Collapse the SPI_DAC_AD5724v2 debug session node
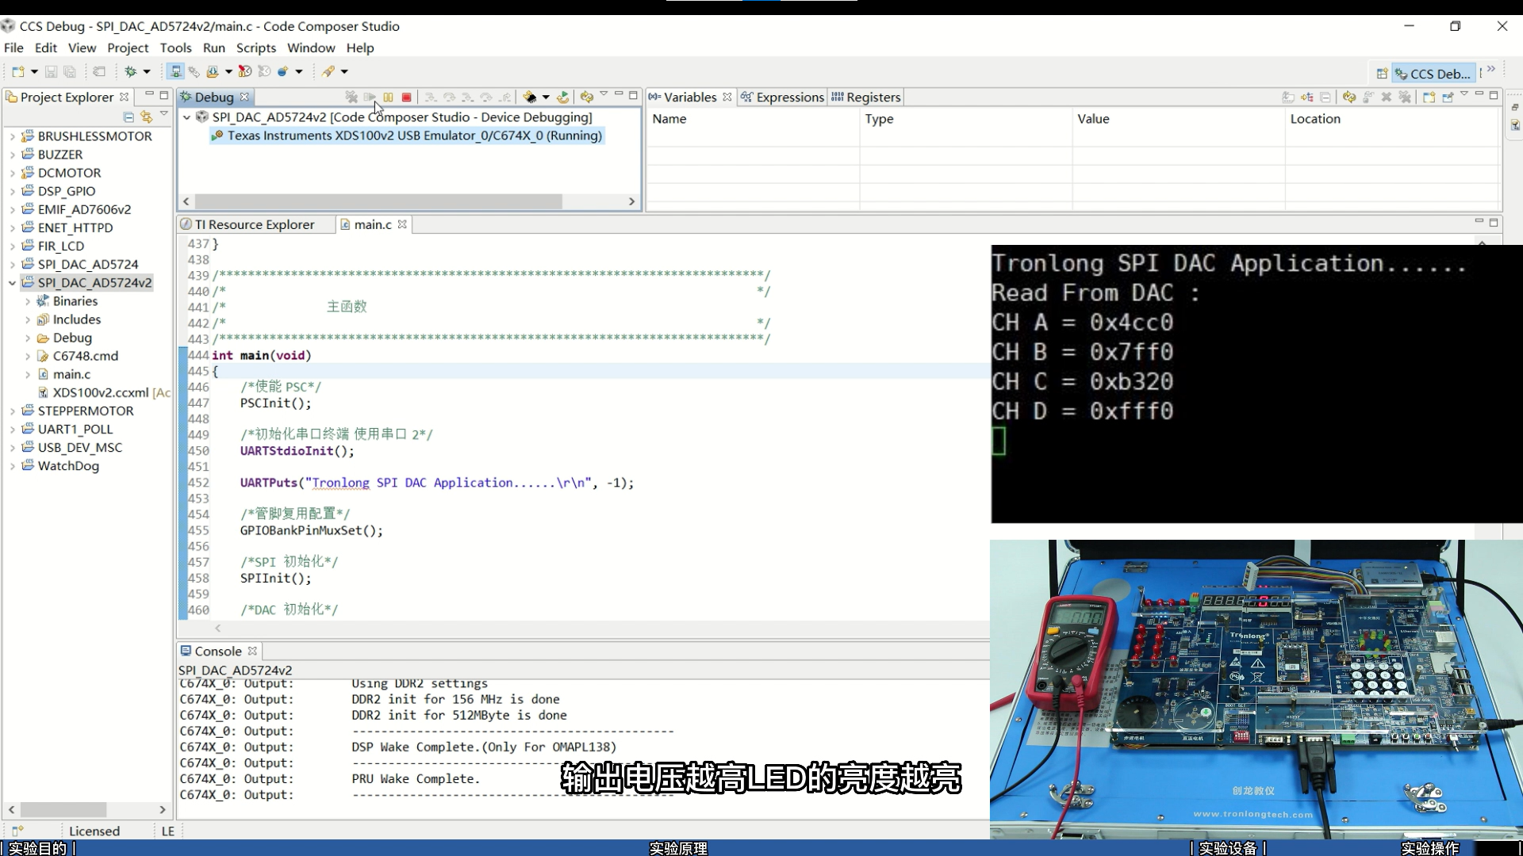 186,117
